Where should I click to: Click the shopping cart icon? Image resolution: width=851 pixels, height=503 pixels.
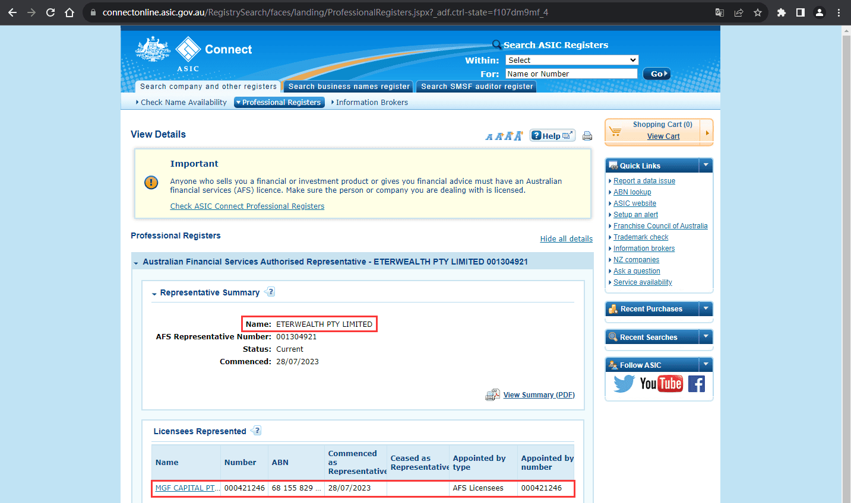click(x=615, y=131)
